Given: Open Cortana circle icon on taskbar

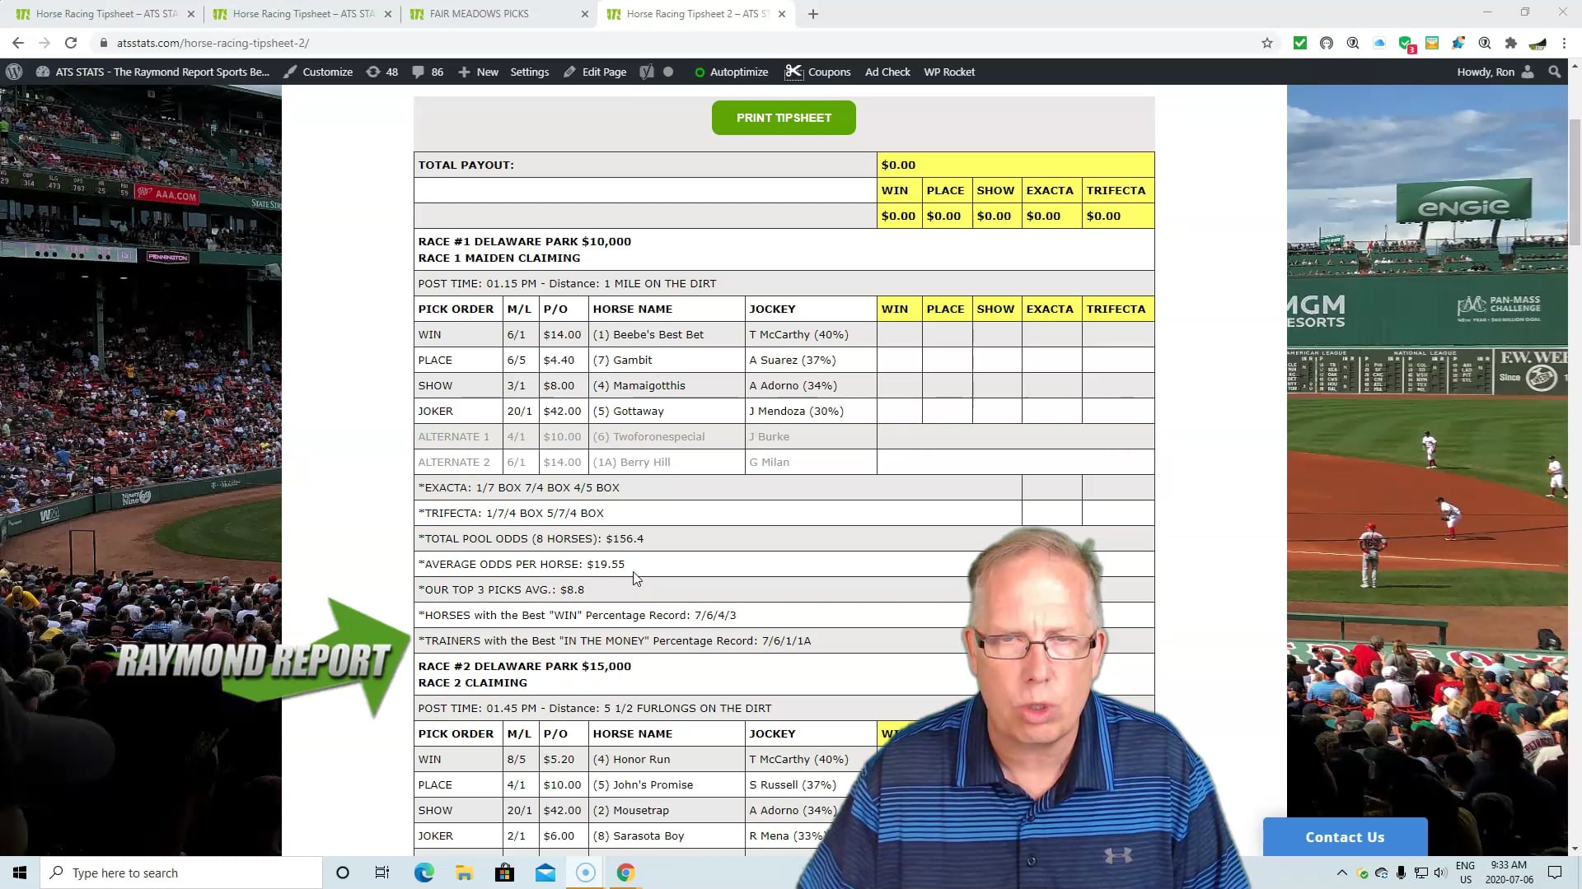Looking at the screenshot, I should point(343,873).
